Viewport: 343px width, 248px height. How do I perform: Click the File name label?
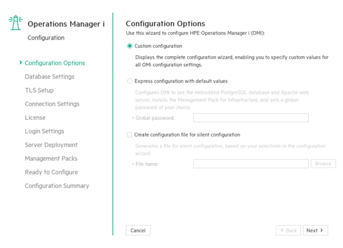point(147,164)
